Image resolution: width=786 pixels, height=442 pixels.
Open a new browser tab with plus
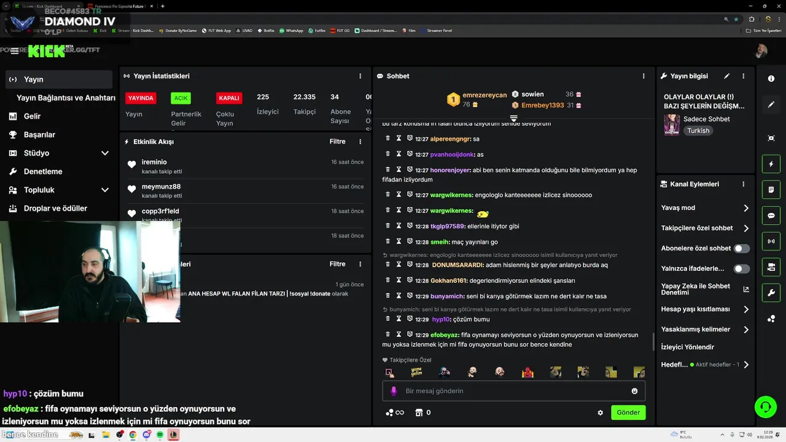(x=162, y=6)
